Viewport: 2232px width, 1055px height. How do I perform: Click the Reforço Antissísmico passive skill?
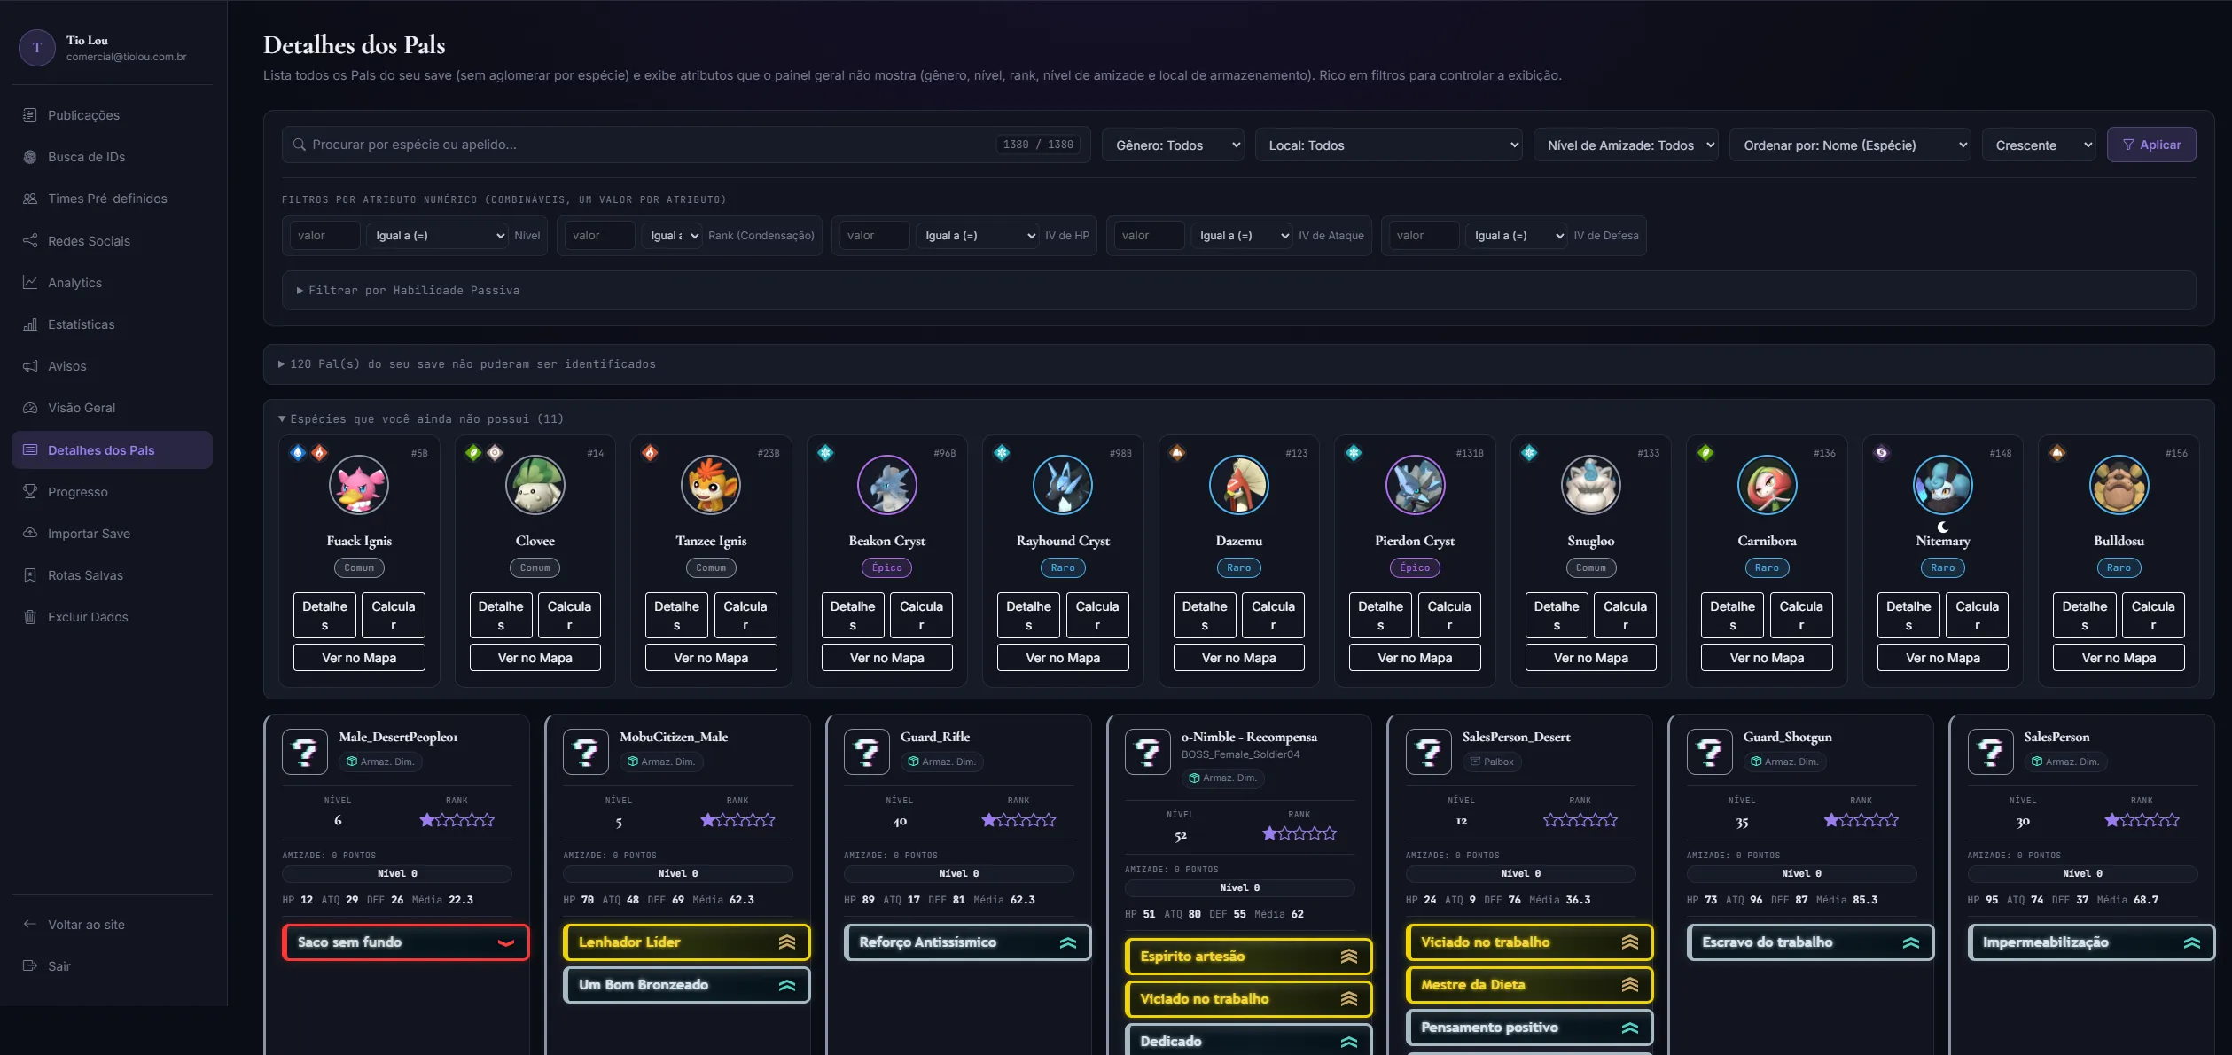point(968,942)
